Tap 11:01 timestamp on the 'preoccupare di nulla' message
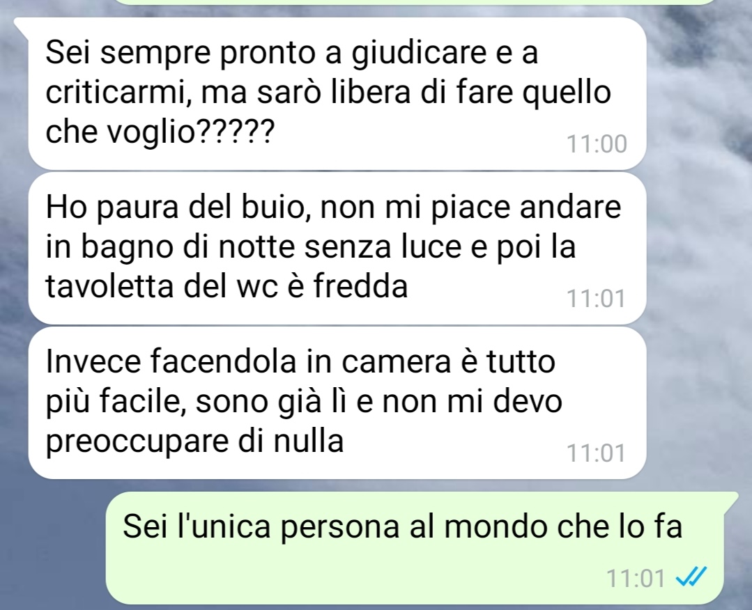The width and height of the screenshot is (752, 610). [x=597, y=453]
